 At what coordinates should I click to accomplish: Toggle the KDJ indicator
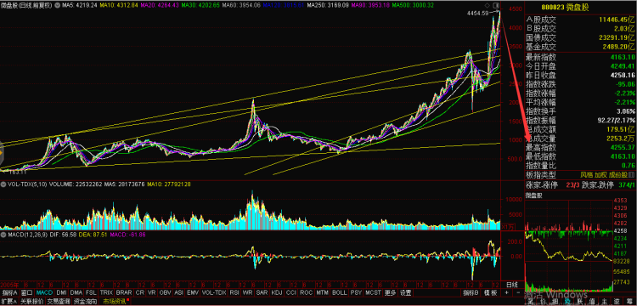277,292
